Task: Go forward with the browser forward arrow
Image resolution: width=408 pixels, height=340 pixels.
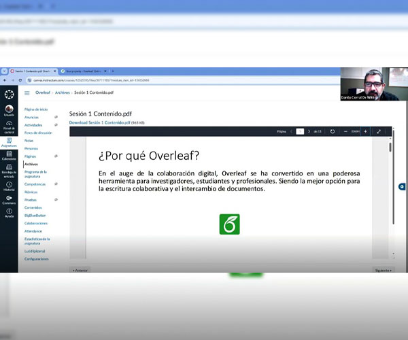Action: click(x=12, y=80)
